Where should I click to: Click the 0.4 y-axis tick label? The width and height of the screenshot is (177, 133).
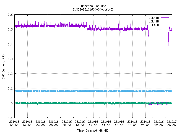tap(10, 44)
